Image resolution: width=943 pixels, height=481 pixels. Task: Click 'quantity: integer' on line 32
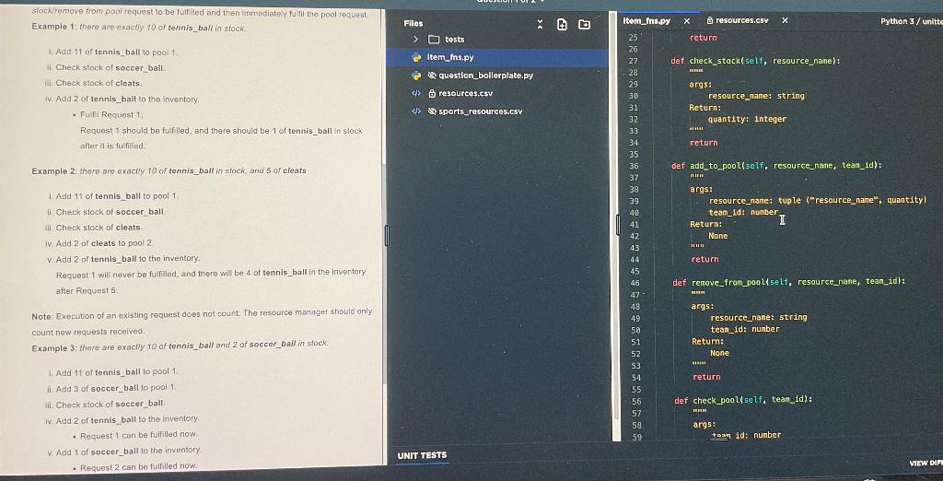click(x=747, y=119)
